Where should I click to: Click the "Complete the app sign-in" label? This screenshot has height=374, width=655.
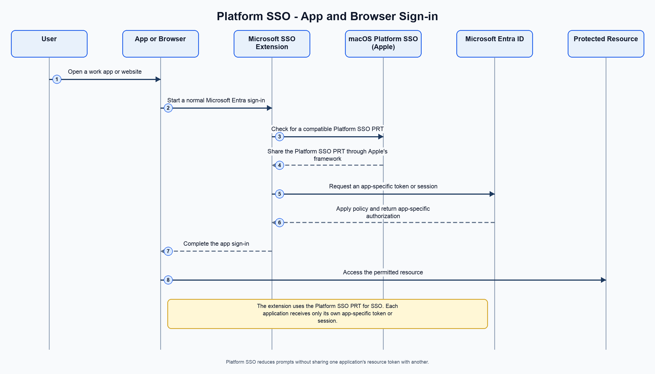[x=216, y=244]
